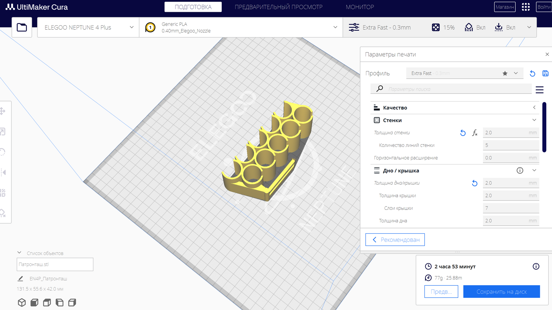Save profile using the floppy disk icon
552x310 pixels.
click(x=545, y=73)
